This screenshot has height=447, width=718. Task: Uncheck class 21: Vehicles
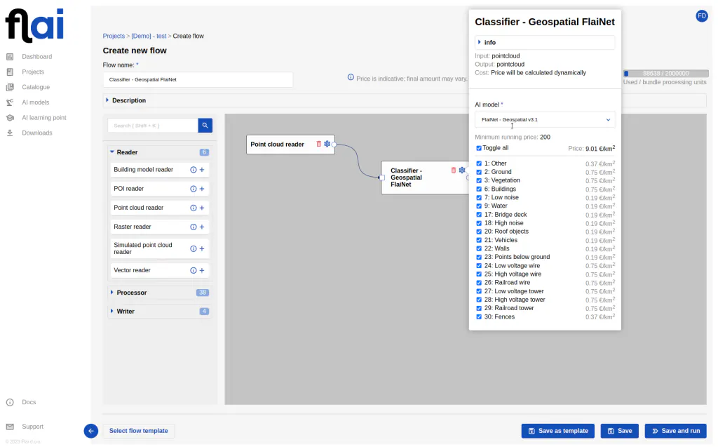[478, 240]
